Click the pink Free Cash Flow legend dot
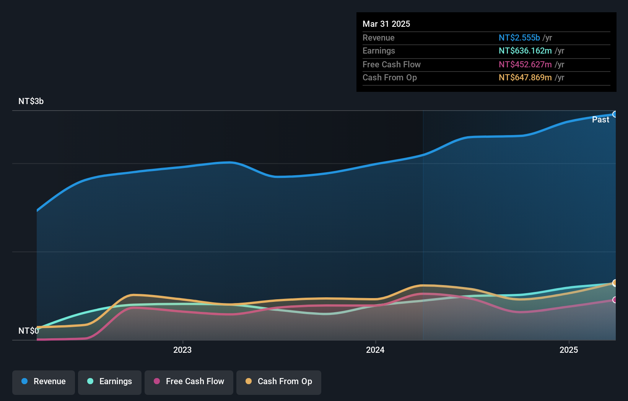628x401 pixels. point(157,381)
